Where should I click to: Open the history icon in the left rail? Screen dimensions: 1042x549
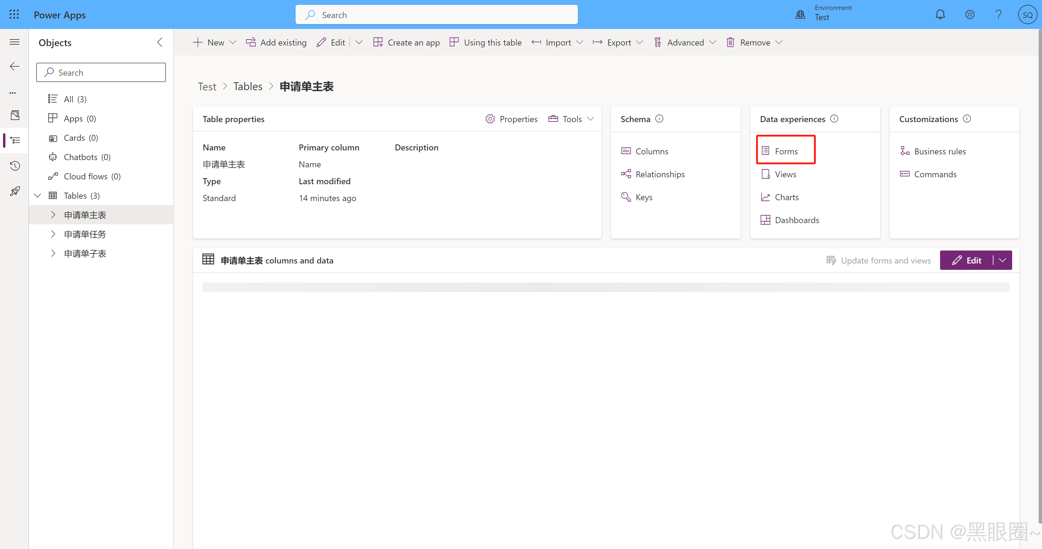pyautogui.click(x=14, y=165)
